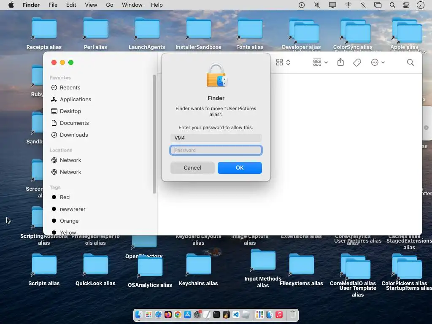Click the clock icon in menu bar
The width and height of the screenshot is (432, 324).
[x=421, y=5]
